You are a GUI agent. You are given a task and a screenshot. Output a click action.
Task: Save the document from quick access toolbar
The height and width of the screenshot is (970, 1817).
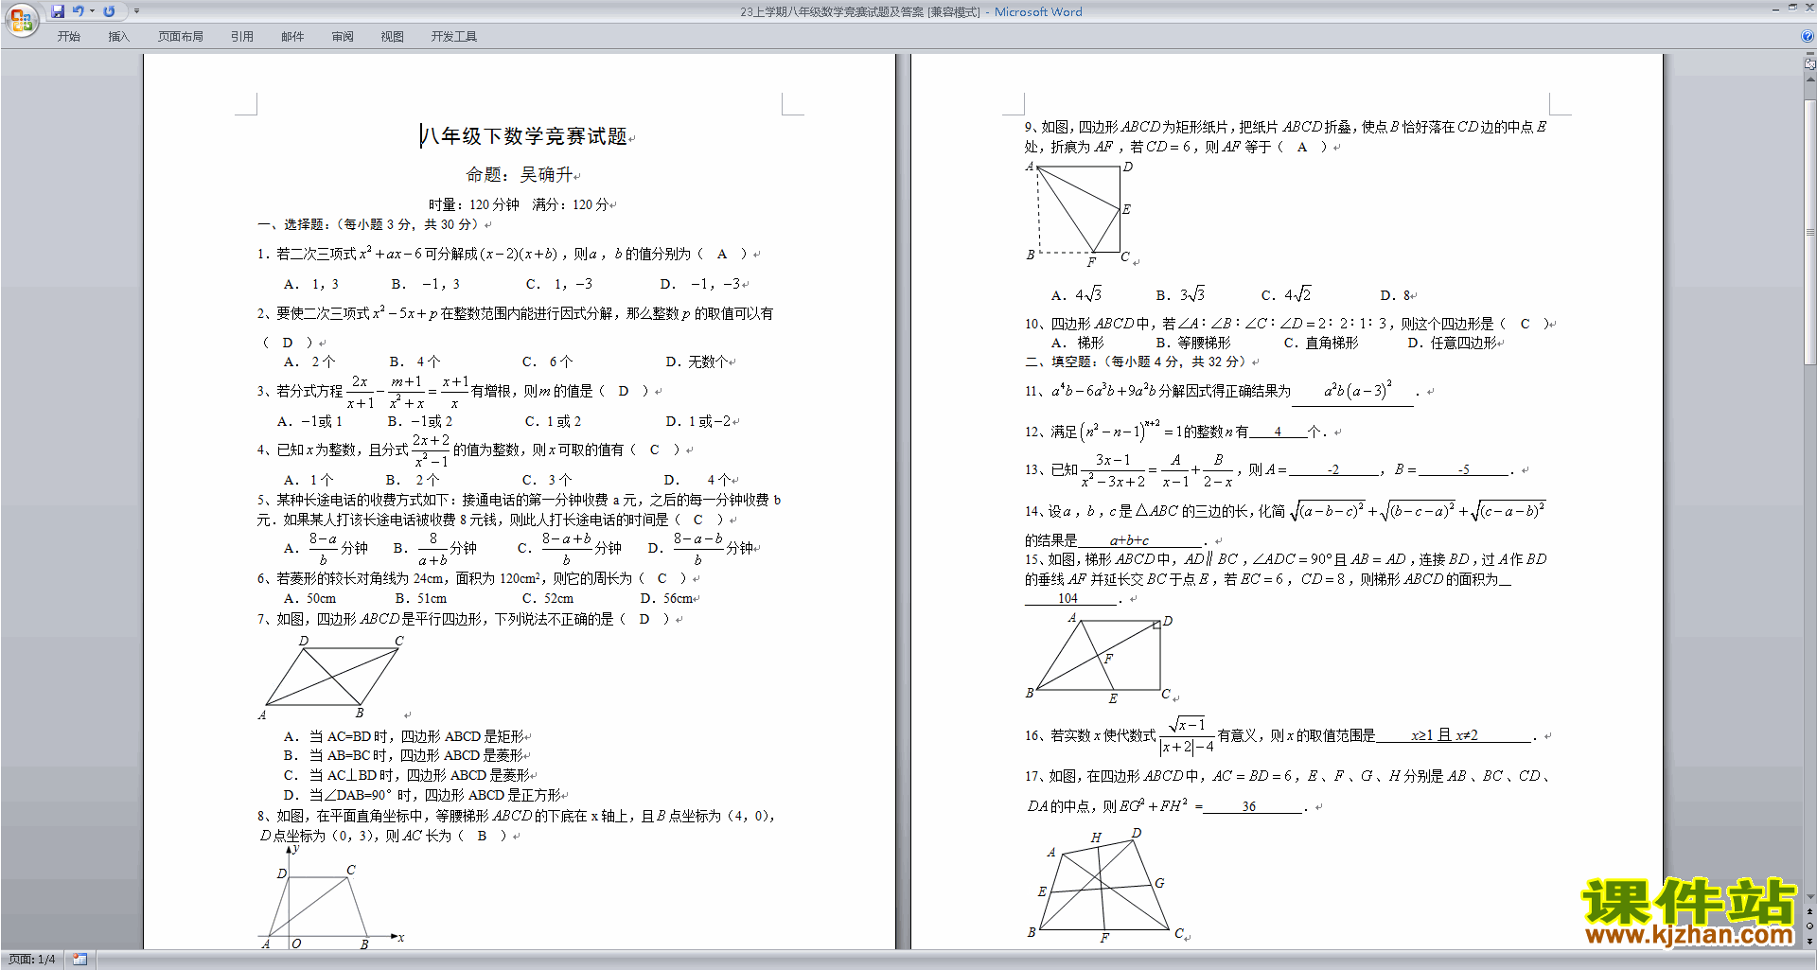[x=58, y=11]
